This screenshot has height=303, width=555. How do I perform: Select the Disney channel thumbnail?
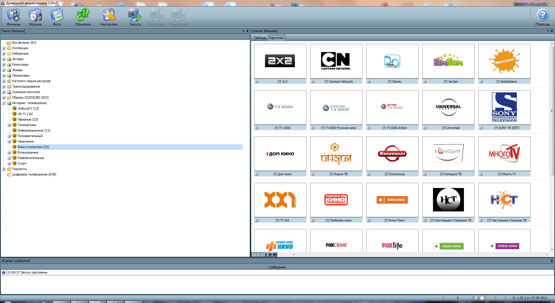coord(392,61)
